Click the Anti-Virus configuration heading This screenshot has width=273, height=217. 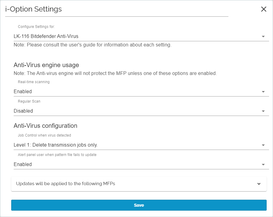[x=45, y=126]
